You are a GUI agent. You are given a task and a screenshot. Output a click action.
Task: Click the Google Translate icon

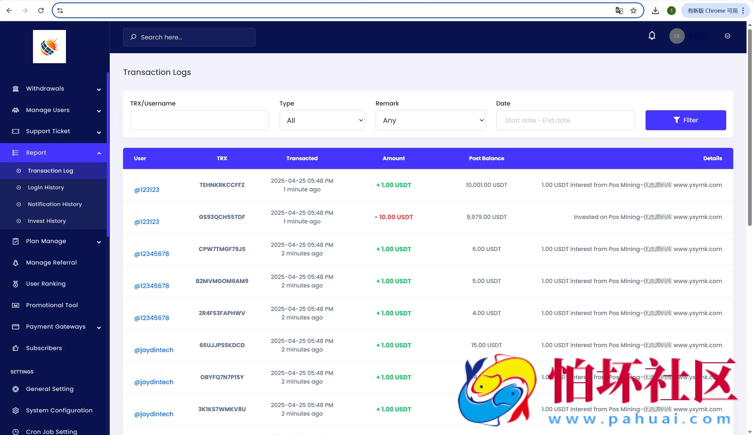[619, 11]
